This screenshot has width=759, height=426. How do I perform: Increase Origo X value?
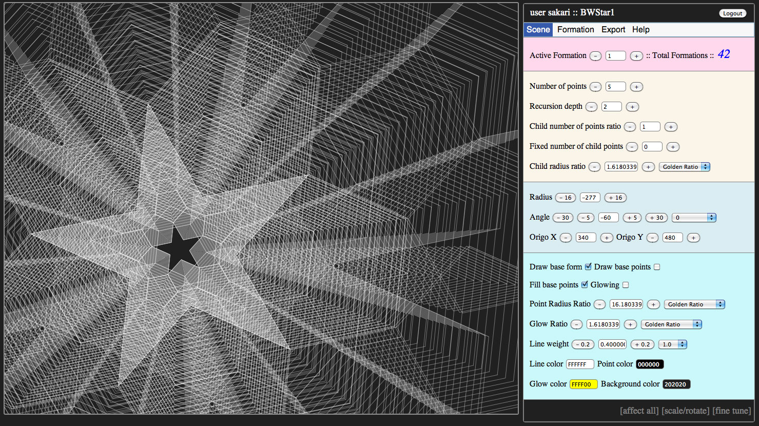click(x=607, y=238)
